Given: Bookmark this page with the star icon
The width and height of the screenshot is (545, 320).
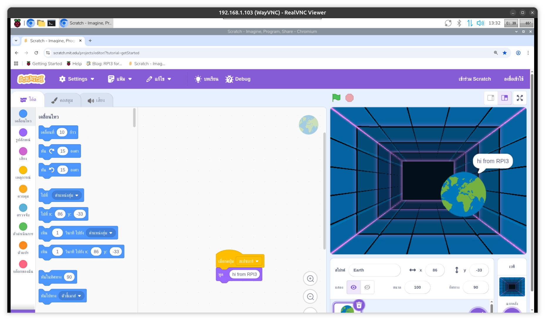Looking at the screenshot, I should [x=505, y=53].
